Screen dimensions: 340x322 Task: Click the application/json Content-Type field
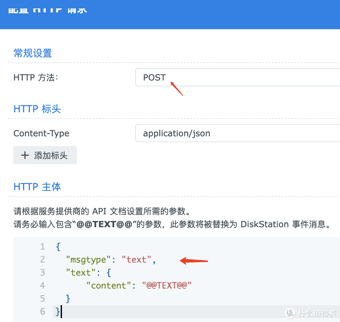coord(237,133)
